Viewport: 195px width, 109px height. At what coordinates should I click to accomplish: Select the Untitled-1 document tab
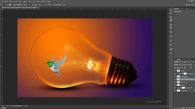tap(19, 8)
